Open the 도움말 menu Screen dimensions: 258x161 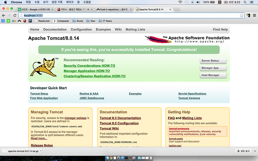pyautogui.click(x=87, y=2)
